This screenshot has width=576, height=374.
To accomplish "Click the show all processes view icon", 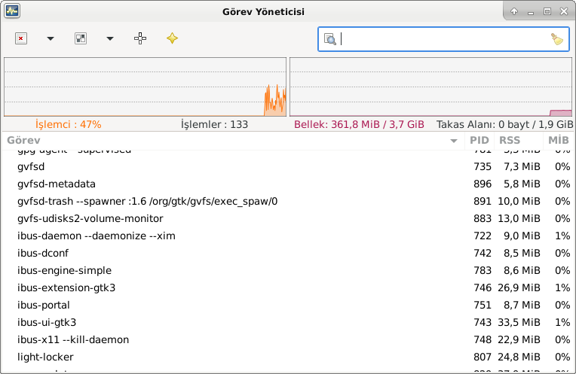I will click(x=81, y=38).
